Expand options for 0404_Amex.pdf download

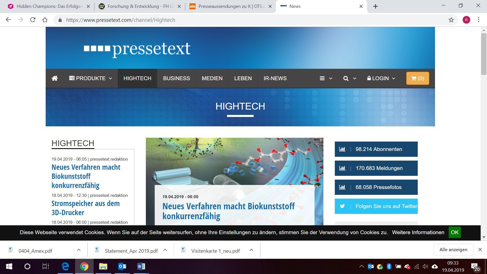pyautogui.click(x=79, y=250)
